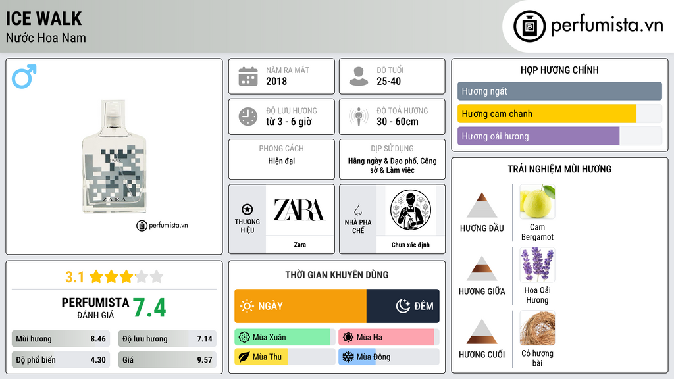The image size is (674, 379).
Task: Click the 3.1 star rating stars
Action: 126,276
